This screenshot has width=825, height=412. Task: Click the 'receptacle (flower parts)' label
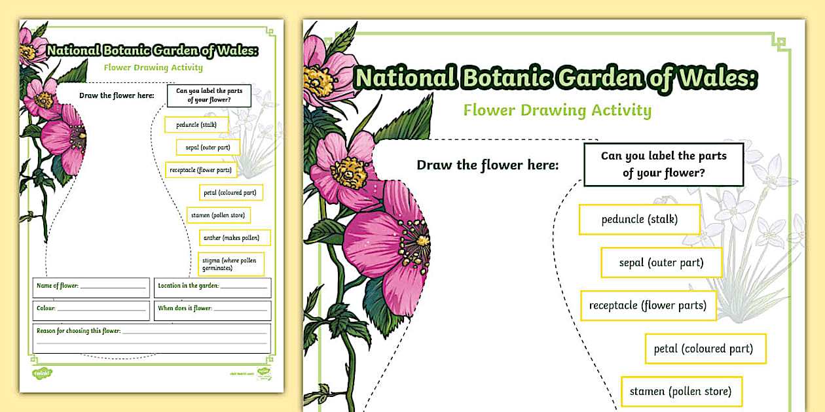[x=648, y=305]
